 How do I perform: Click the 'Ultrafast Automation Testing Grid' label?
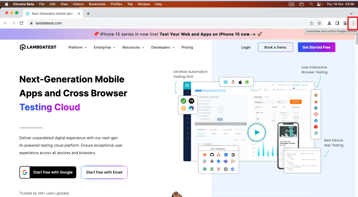(x=190, y=74)
